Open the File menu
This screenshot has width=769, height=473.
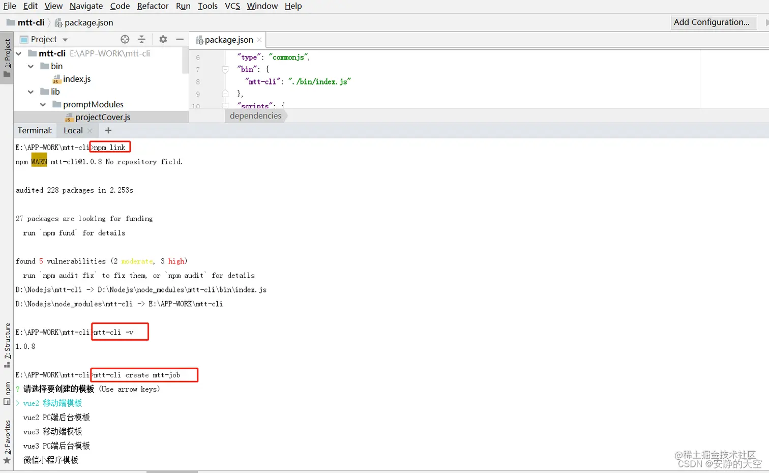(10, 6)
